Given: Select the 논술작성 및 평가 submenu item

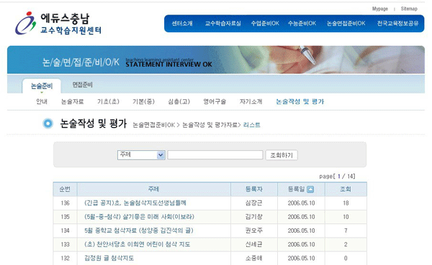Looking at the screenshot, I should click(300, 102).
